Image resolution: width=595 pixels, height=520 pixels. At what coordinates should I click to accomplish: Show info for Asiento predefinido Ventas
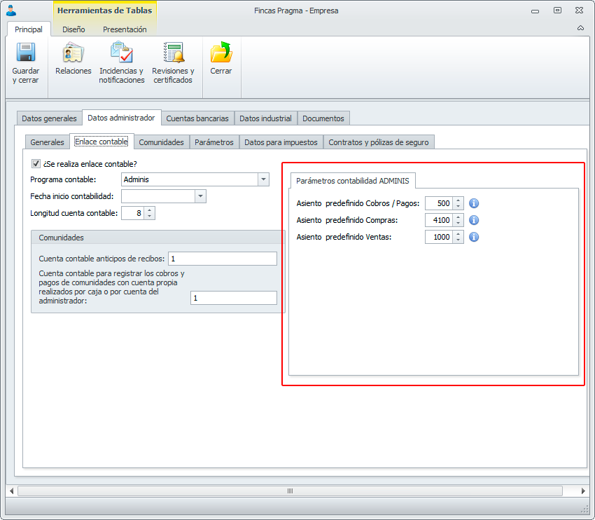click(x=474, y=237)
